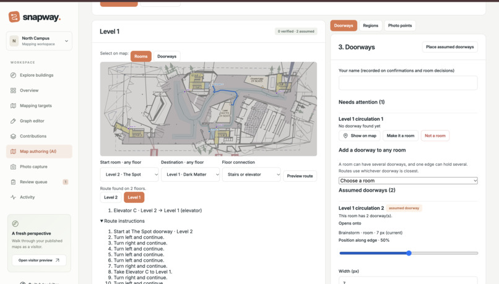Click Show on map button
This screenshot has width=499, height=284.
pos(360,136)
